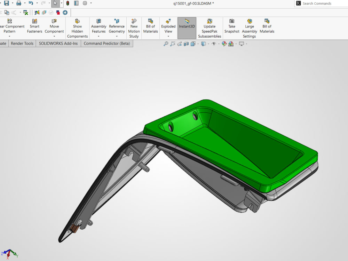Expand Display Style dropdown arrow
This screenshot has width=348, height=261.
(x=208, y=44)
